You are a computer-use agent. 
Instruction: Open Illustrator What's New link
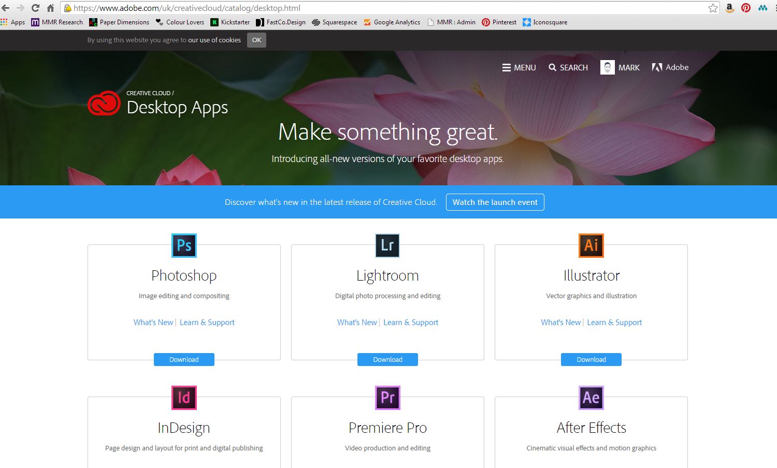point(560,322)
